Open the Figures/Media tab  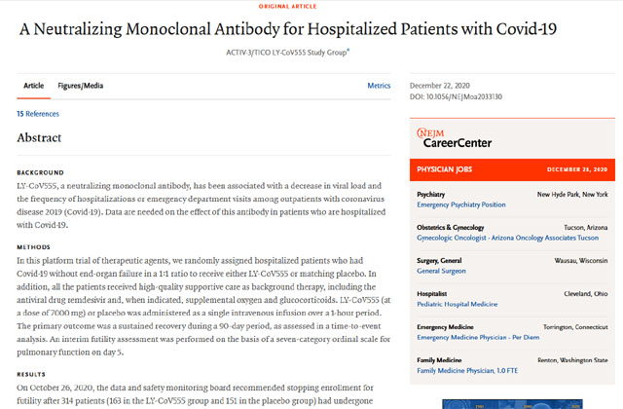pos(80,86)
